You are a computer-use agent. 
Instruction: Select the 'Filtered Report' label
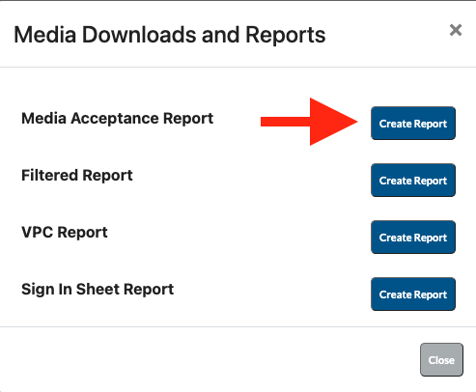click(x=77, y=176)
